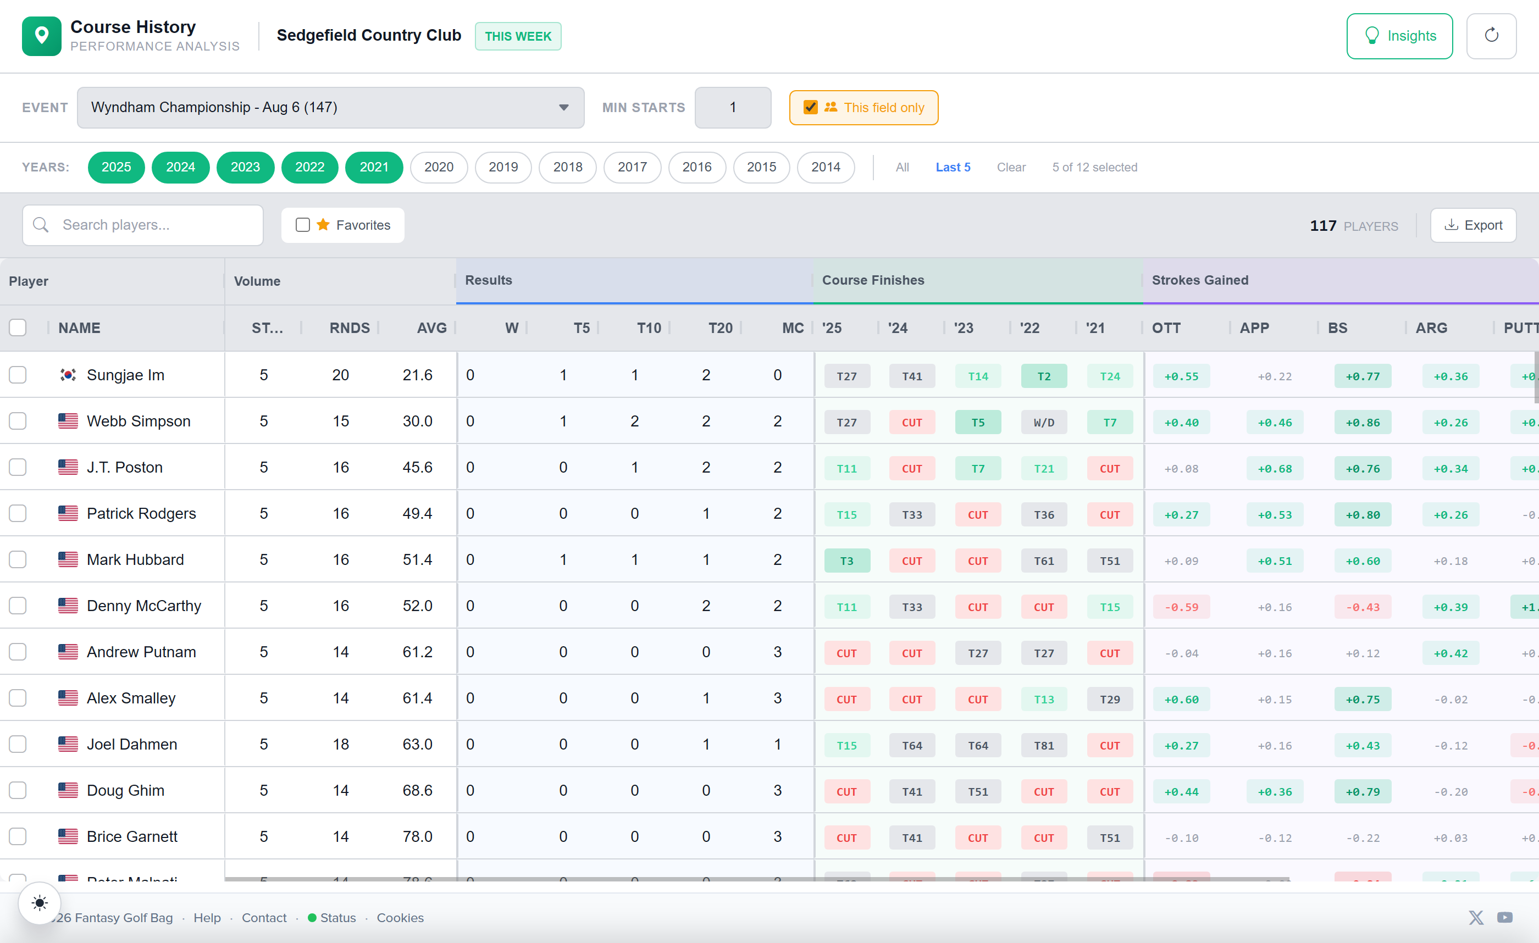Viewport: 1539px width, 943px height.
Task: Click the Last 5 years shortcut
Action: (x=953, y=168)
